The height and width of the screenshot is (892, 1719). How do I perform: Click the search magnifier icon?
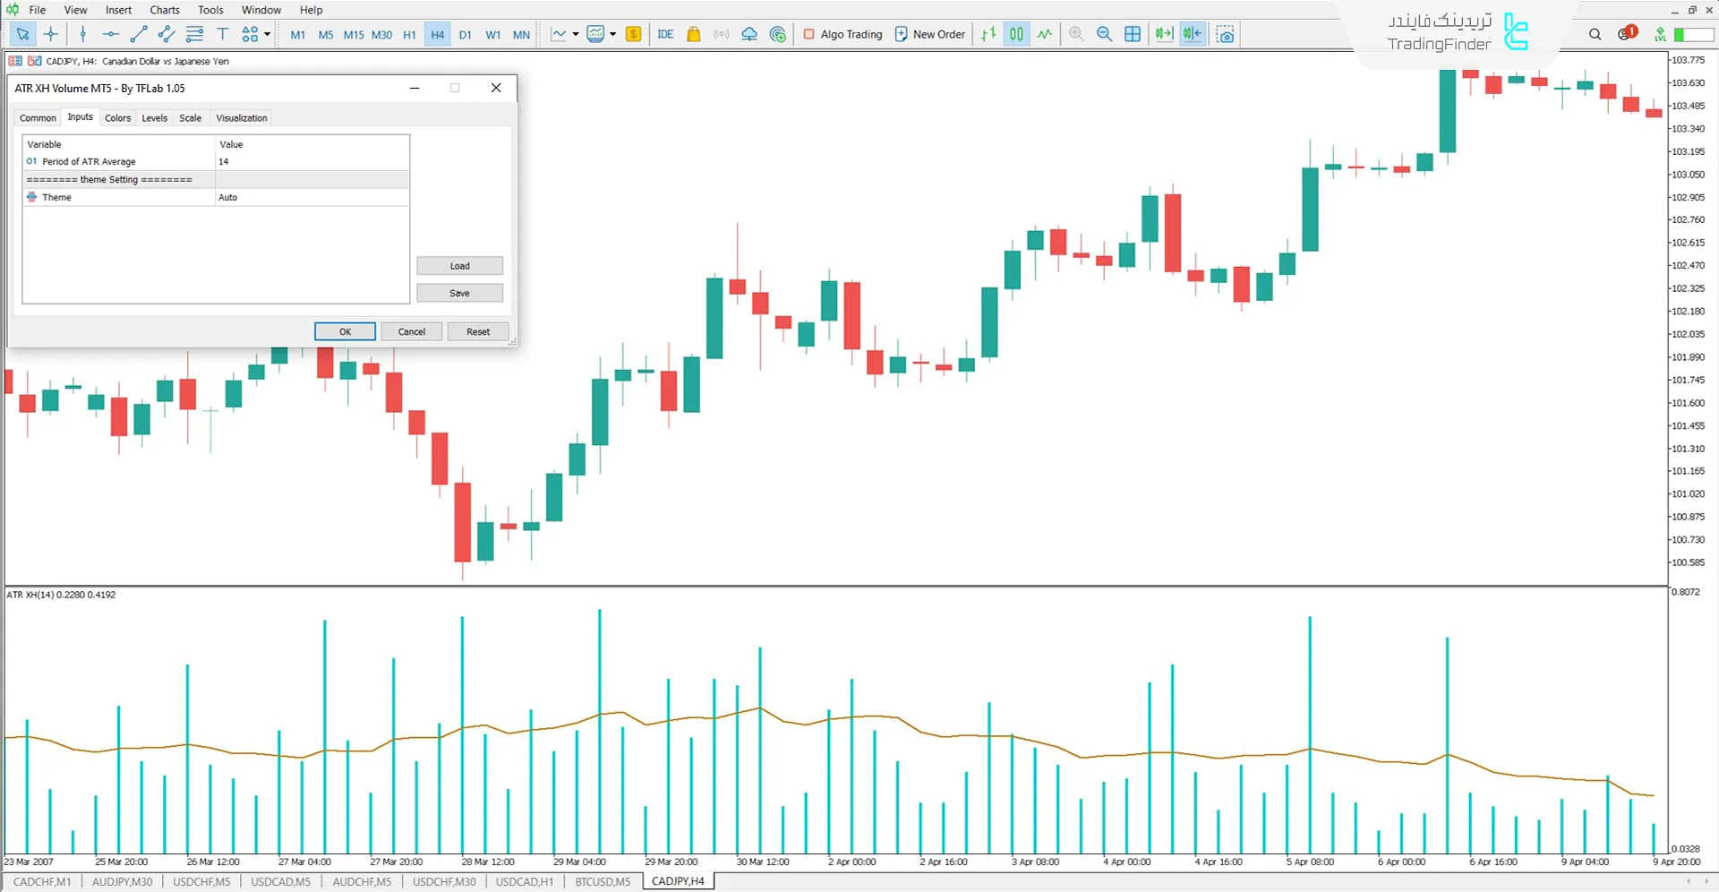pyautogui.click(x=1595, y=34)
